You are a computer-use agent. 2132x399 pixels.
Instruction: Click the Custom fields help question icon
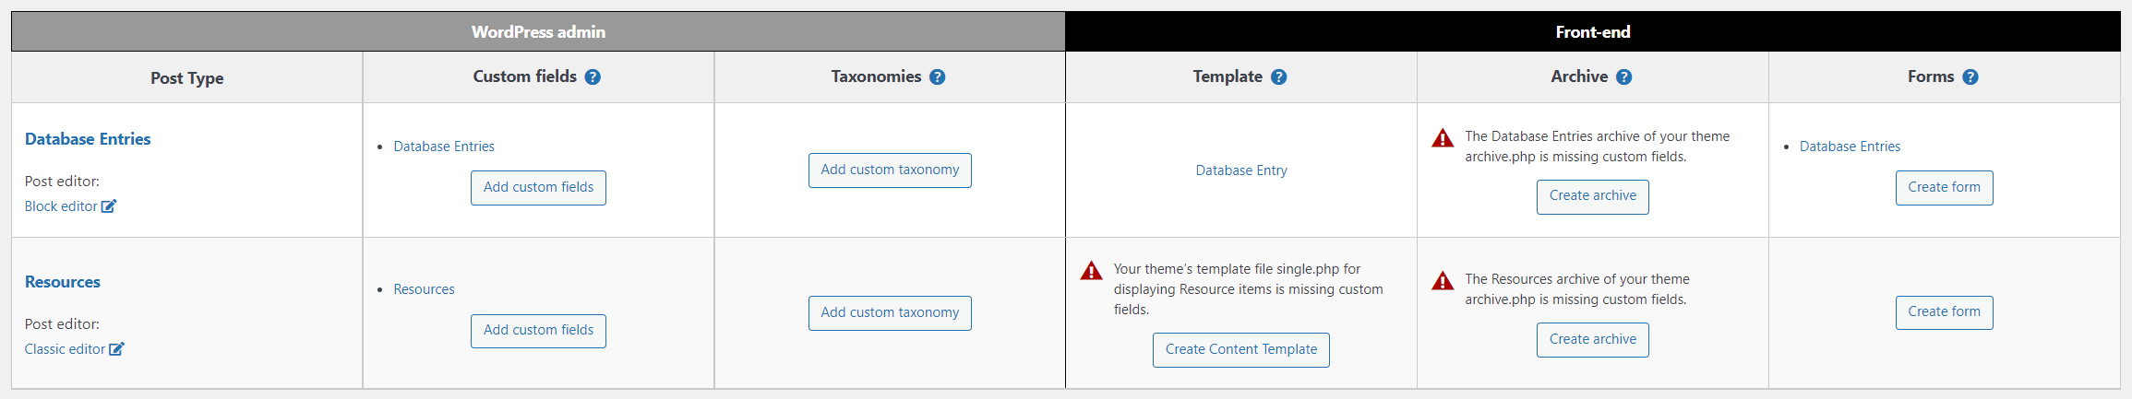(x=593, y=77)
